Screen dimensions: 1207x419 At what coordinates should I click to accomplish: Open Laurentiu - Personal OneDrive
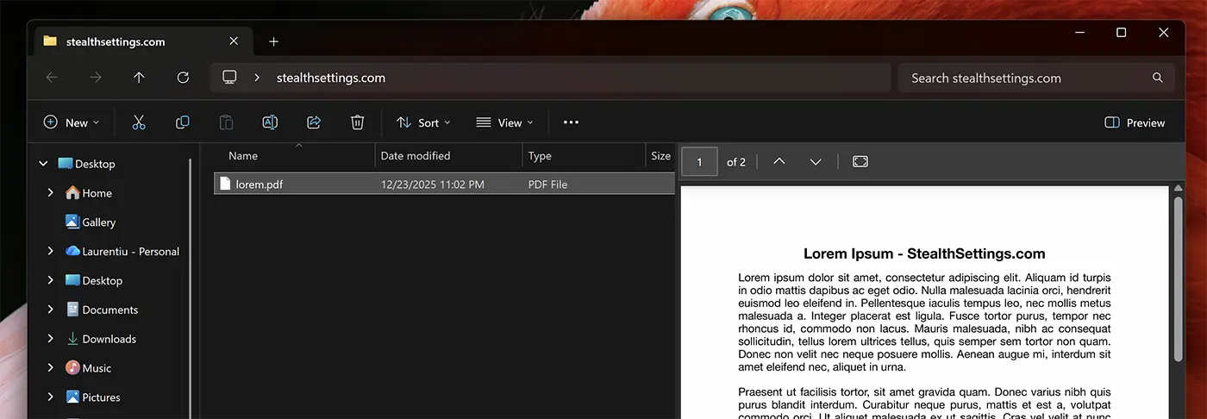[x=122, y=252]
